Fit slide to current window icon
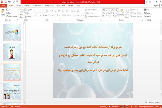The width and height of the screenshot is (162, 108). pyautogui.click(x=160, y=106)
